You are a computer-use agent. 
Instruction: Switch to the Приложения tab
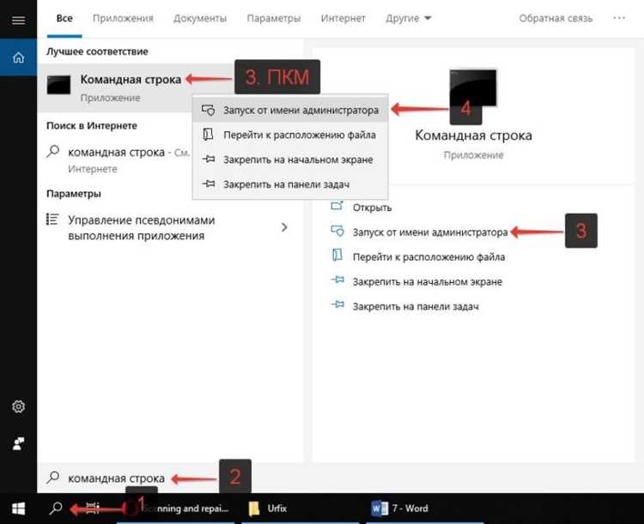pos(123,19)
